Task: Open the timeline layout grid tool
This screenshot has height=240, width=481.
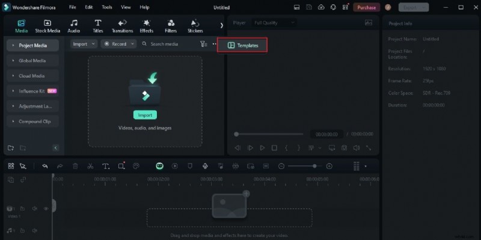Action: coord(11,166)
